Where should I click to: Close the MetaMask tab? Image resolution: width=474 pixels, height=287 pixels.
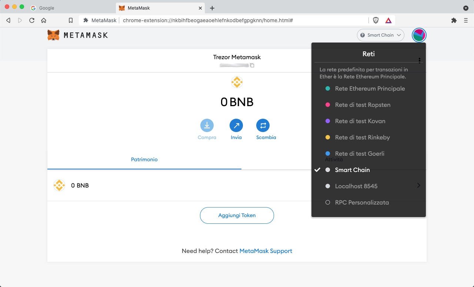pos(200,8)
